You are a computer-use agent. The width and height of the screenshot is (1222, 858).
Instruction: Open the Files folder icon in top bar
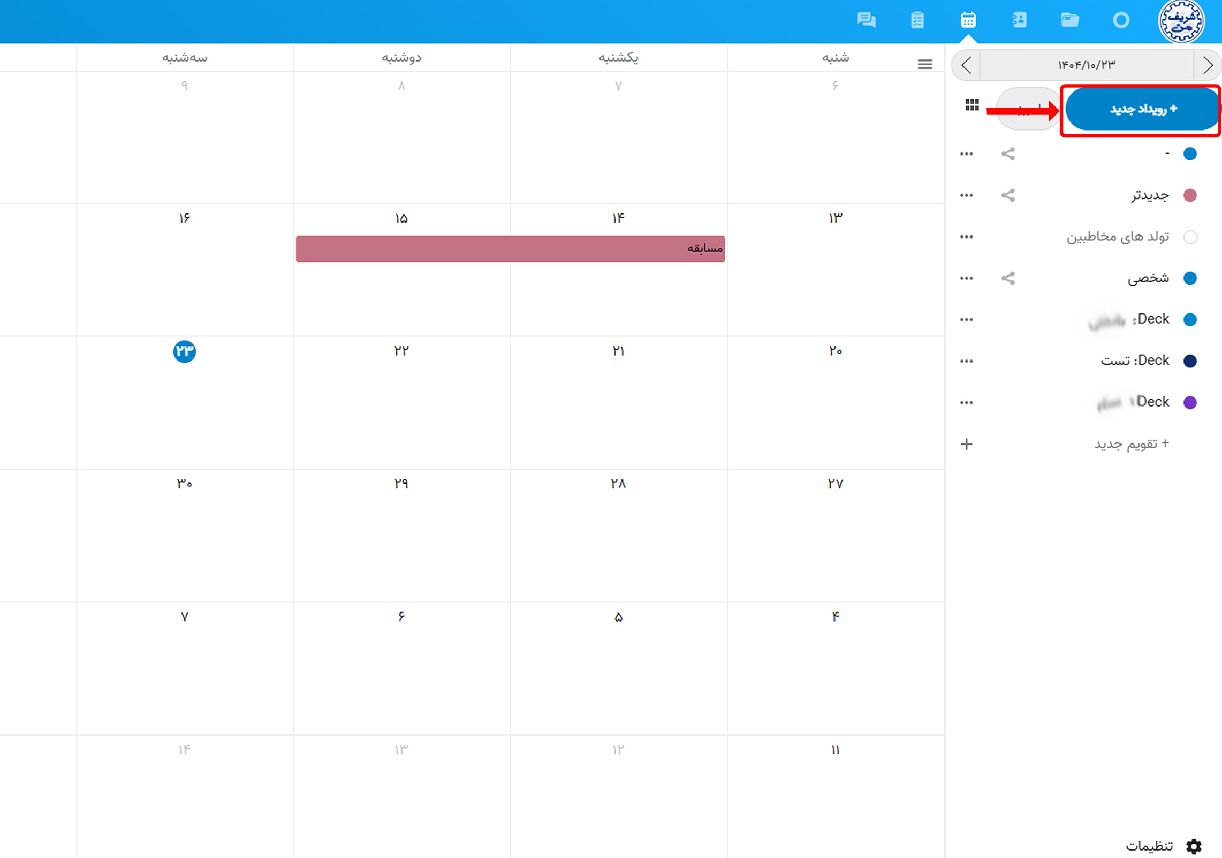click(x=1069, y=20)
